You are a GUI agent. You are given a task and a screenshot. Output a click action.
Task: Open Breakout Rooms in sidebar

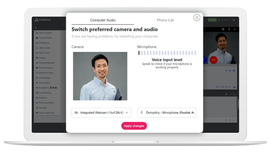(44, 68)
